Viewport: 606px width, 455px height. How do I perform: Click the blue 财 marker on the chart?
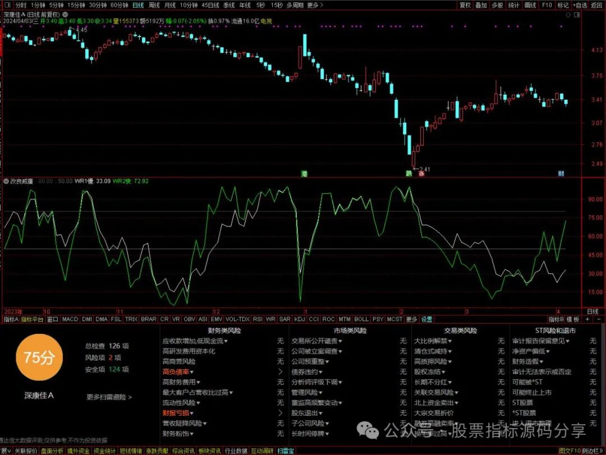point(561,174)
